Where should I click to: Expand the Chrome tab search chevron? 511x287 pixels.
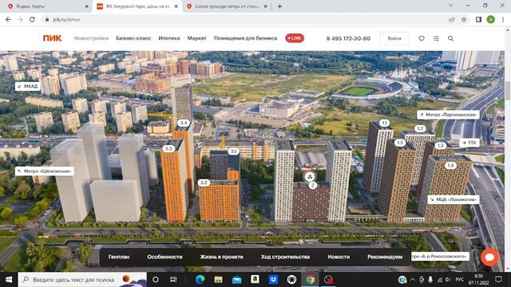pyautogui.click(x=450, y=6)
